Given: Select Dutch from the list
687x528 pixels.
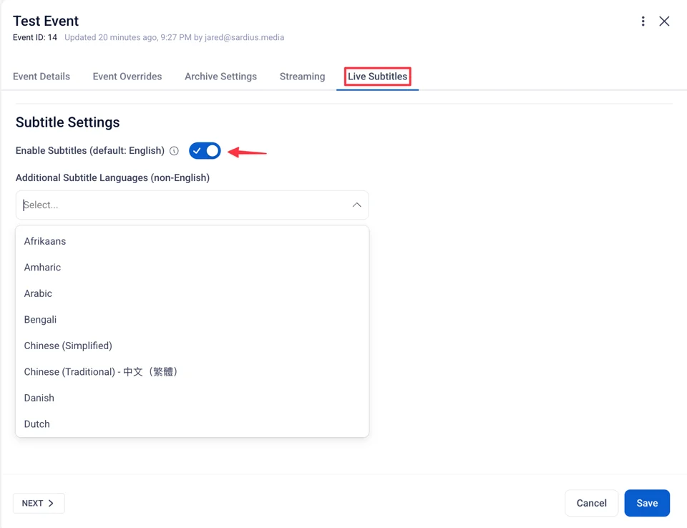Looking at the screenshot, I should tap(192, 424).
